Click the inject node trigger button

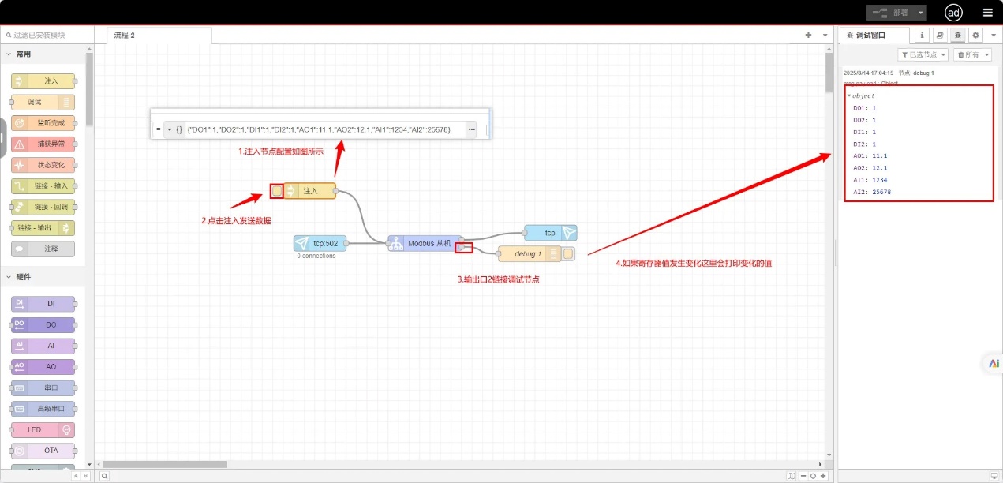coord(277,191)
